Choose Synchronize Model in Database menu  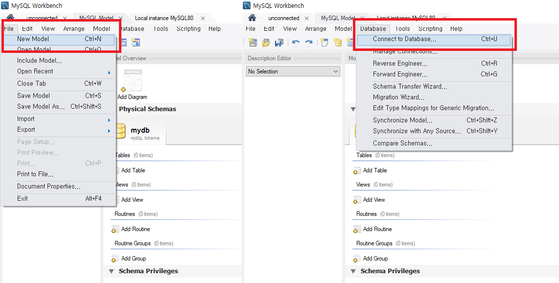pos(434,120)
